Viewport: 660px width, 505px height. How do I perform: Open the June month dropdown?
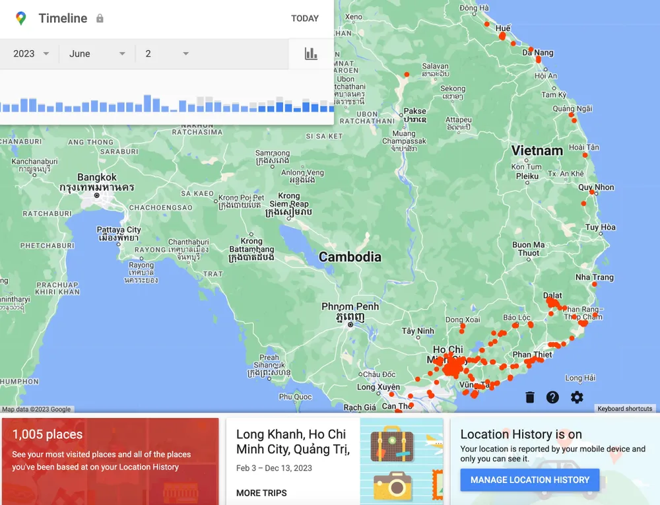point(96,54)
